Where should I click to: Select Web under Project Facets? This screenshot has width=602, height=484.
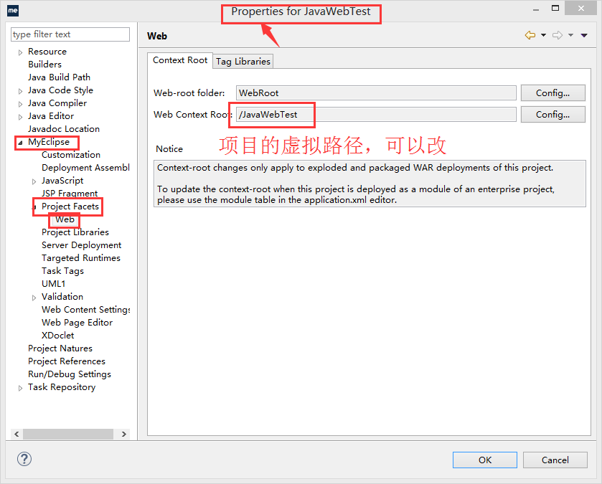65,219
